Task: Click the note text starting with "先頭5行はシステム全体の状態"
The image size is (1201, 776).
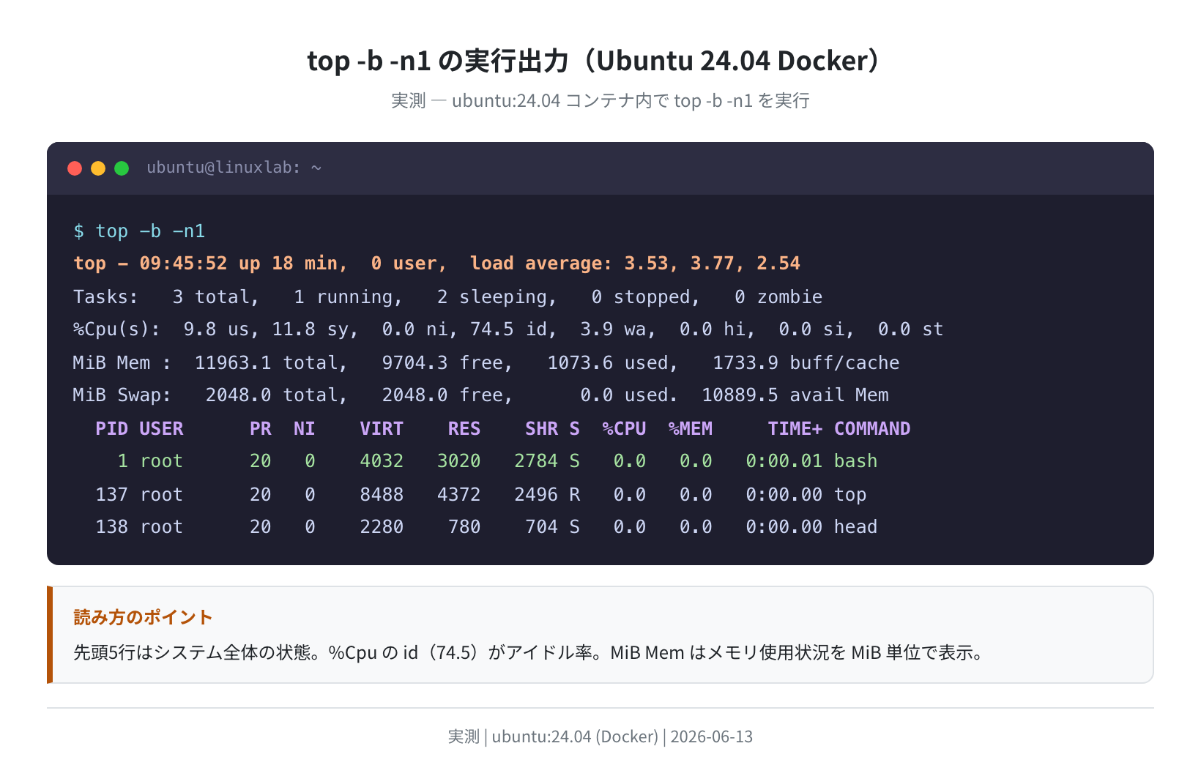Action: click(x=529, y=652)
